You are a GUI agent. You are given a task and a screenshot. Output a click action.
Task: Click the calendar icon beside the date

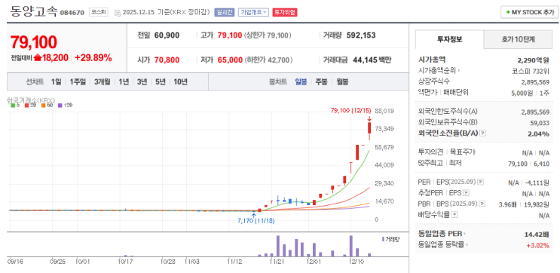(x=117, y=13)
